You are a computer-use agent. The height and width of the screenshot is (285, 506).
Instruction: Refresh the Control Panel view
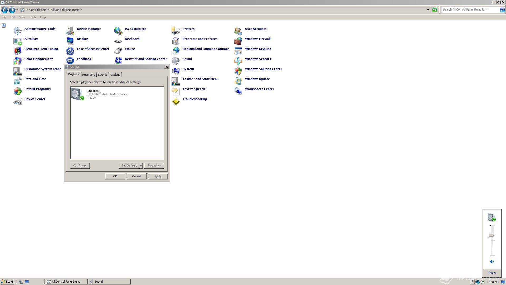(435, 10)
